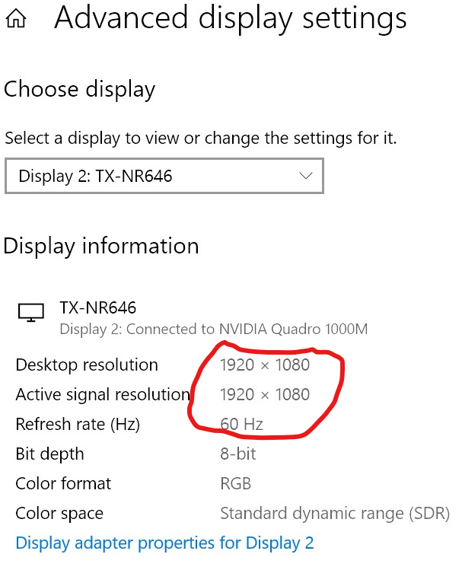Click the 8-bit bit depth value

click(x=237, y=454)
